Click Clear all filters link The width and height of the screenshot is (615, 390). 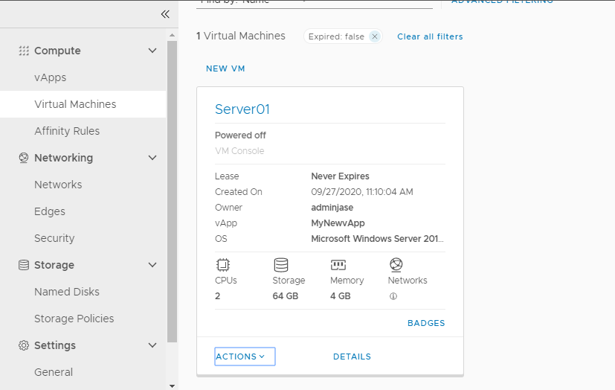[430, 36]
